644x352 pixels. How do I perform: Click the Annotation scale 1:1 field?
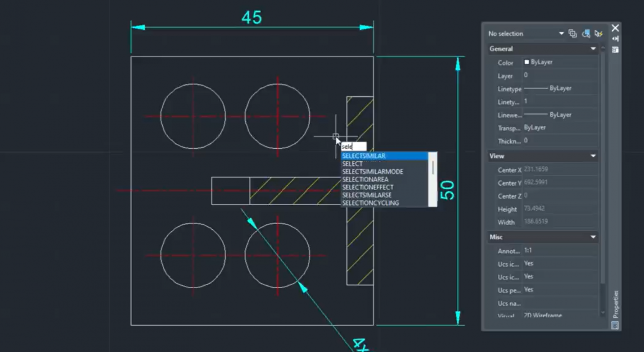point(559,251)
